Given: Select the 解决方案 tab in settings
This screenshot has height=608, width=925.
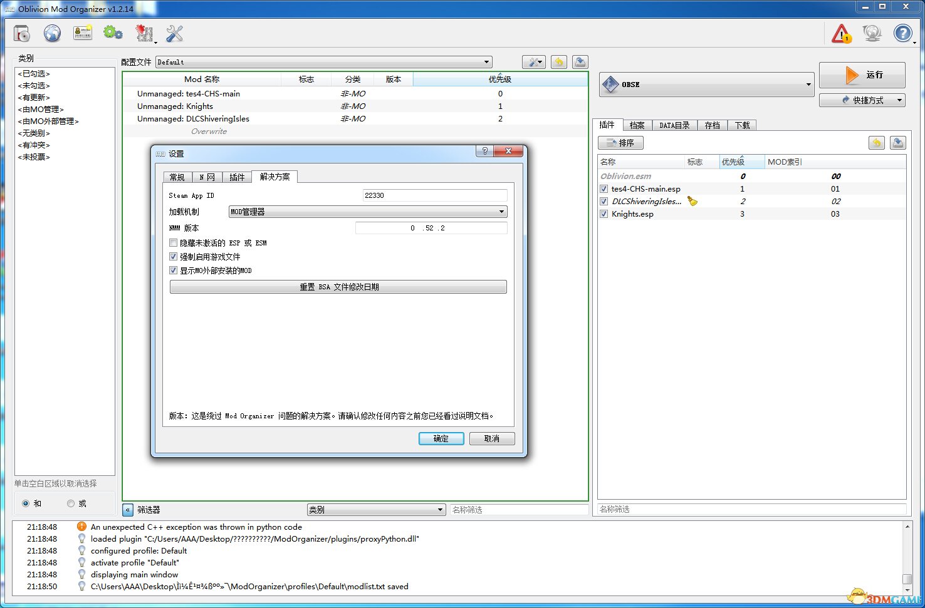Looking at the screenshot, I should click(274, 177).
